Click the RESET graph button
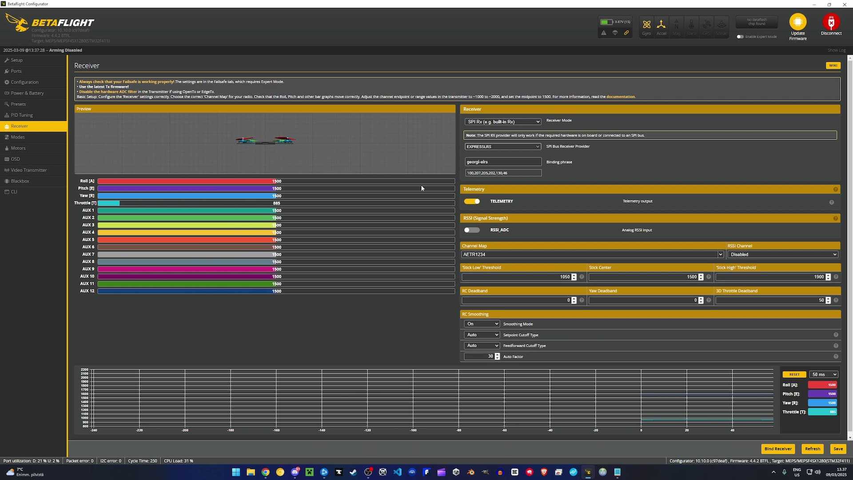Screen dimensions: 853x480 pos(794,375)
